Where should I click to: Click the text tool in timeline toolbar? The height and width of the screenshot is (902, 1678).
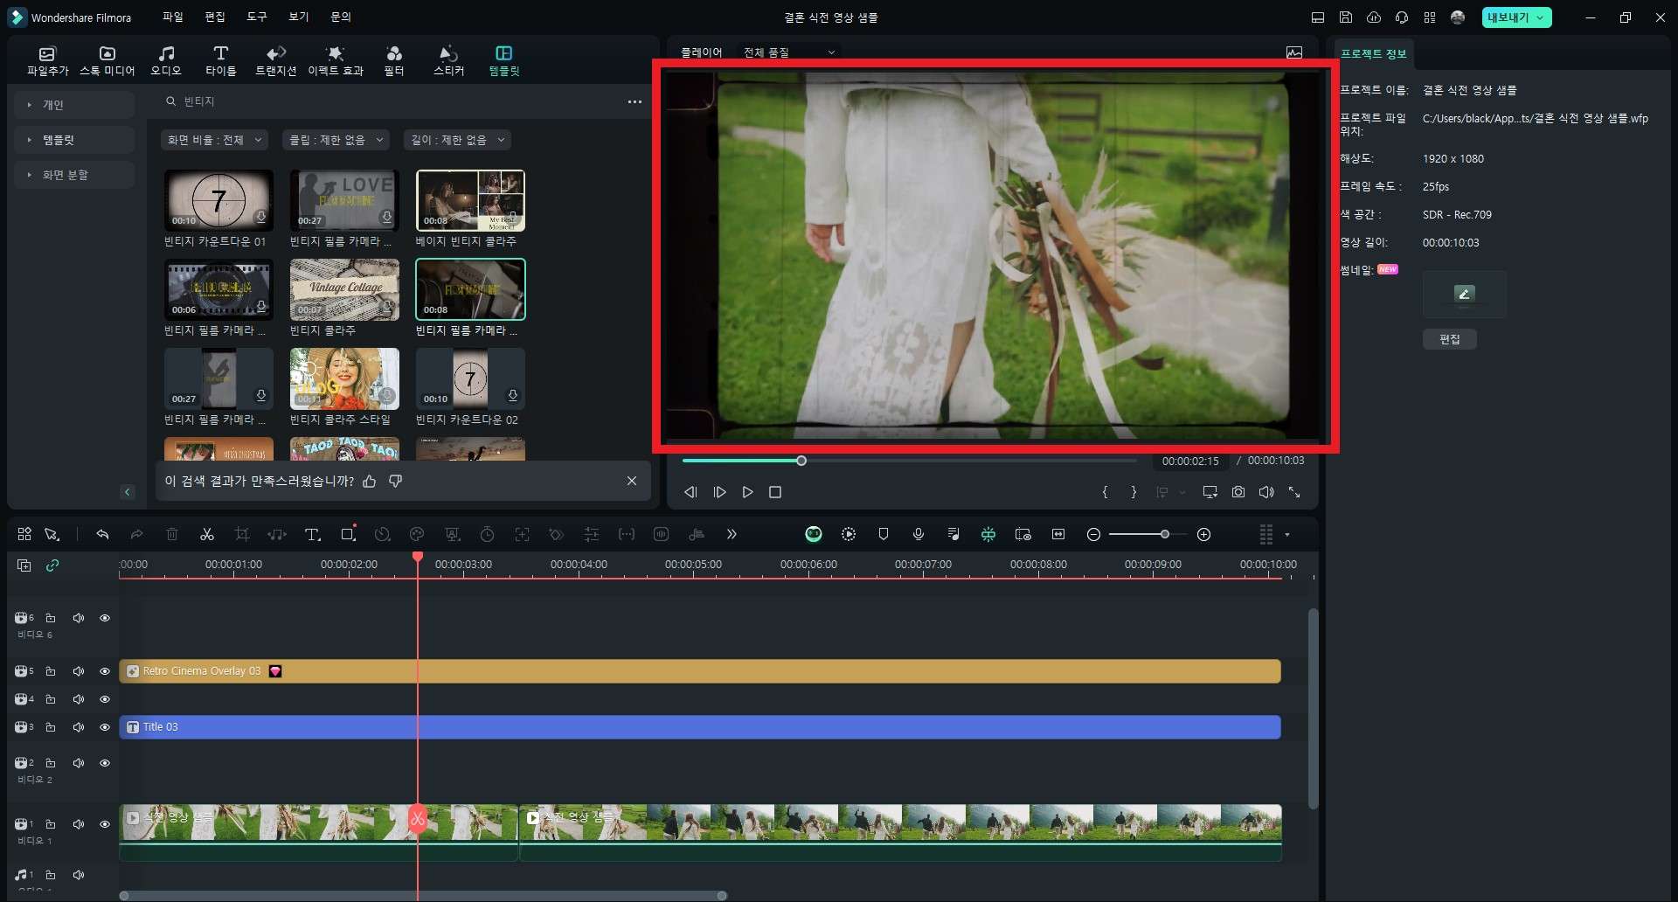312,534
